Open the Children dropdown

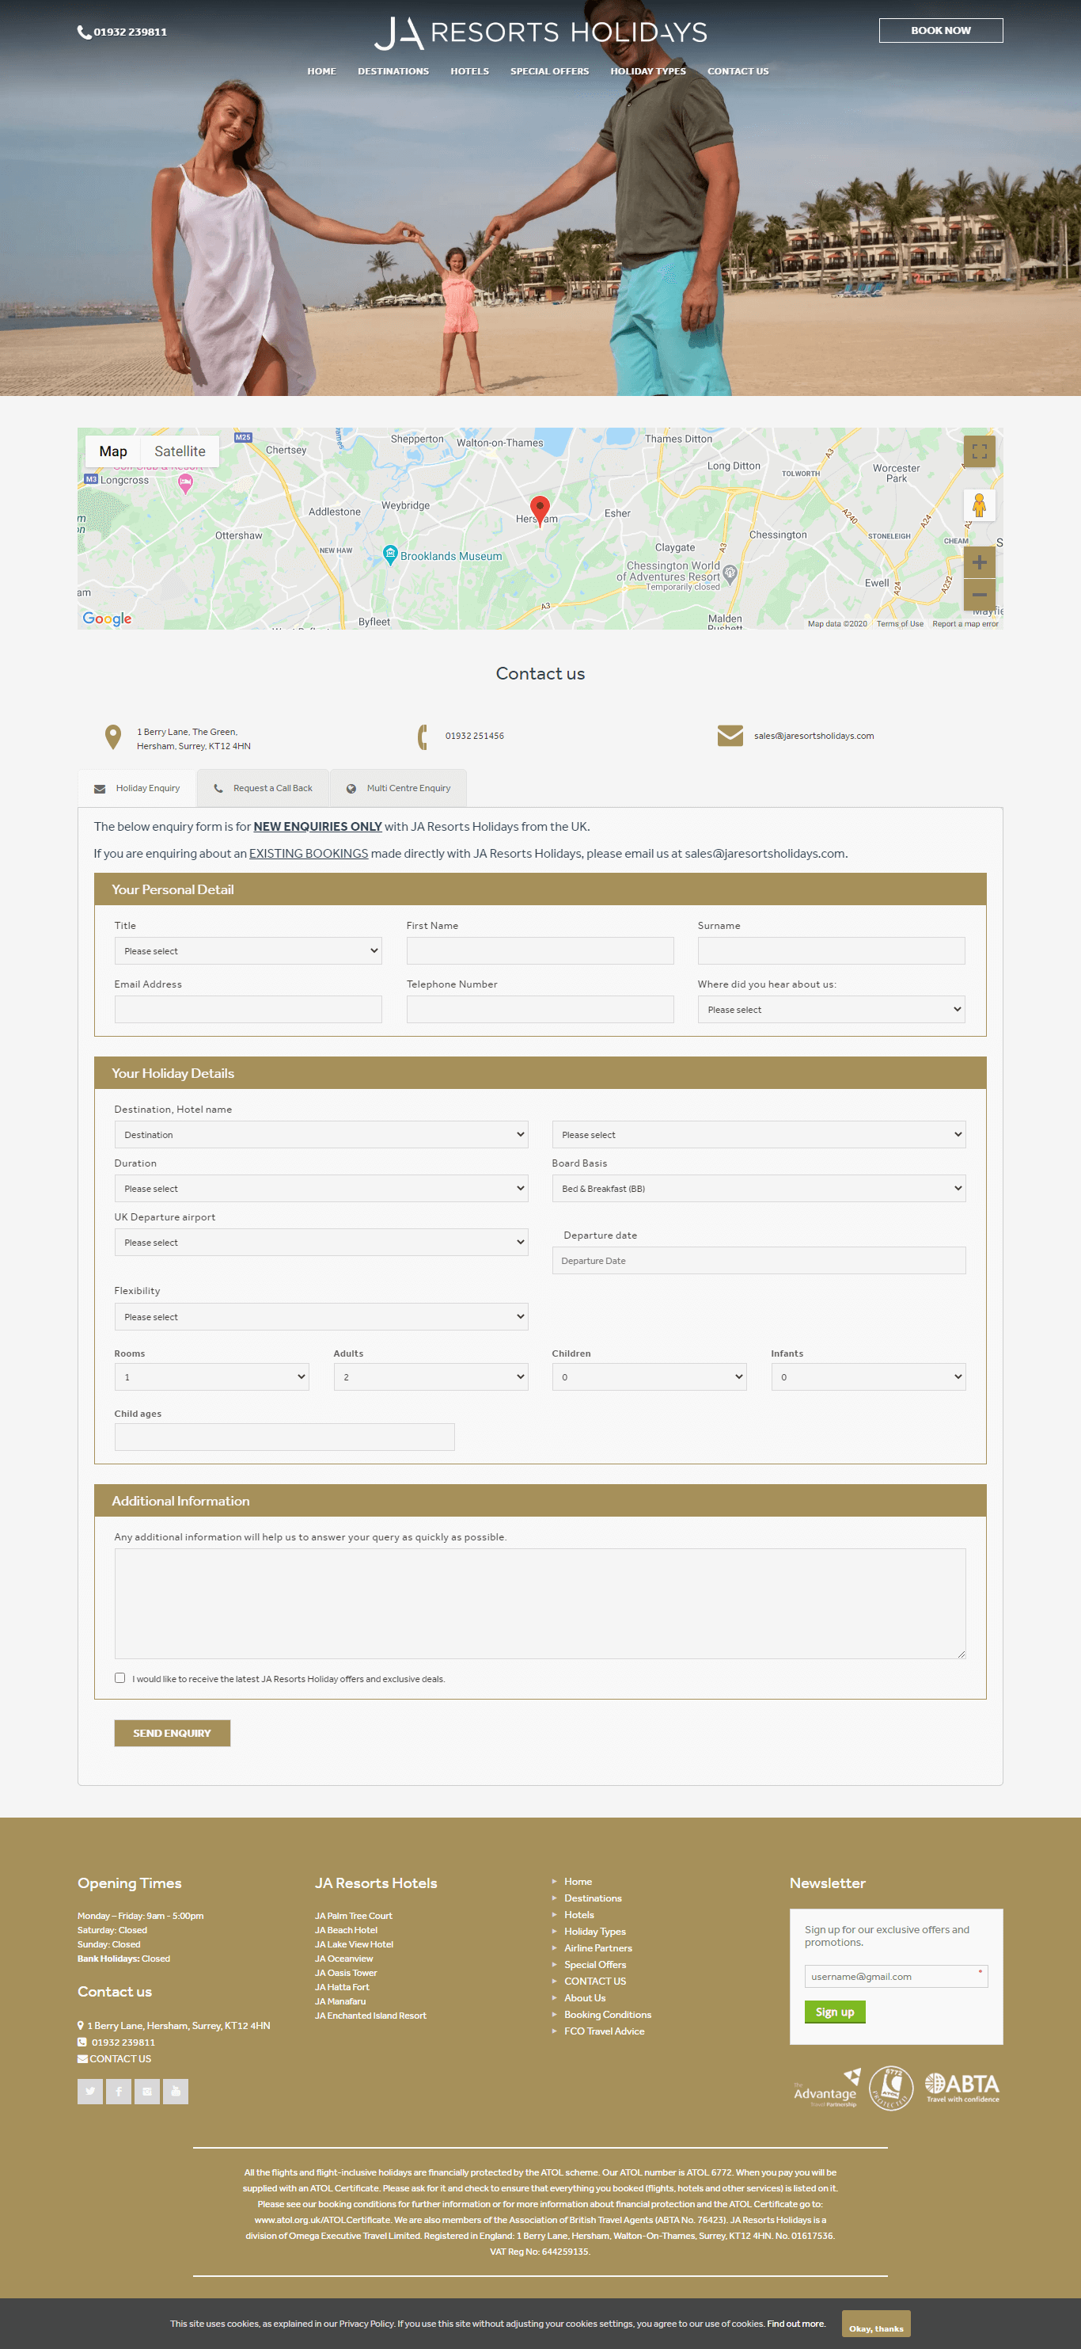click(649, 1377)
